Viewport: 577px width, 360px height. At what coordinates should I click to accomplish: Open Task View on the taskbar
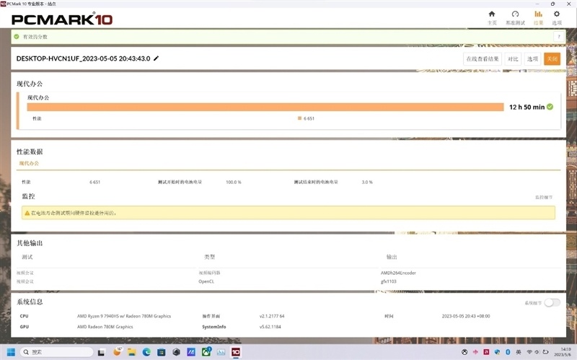[x=101, y=352]
